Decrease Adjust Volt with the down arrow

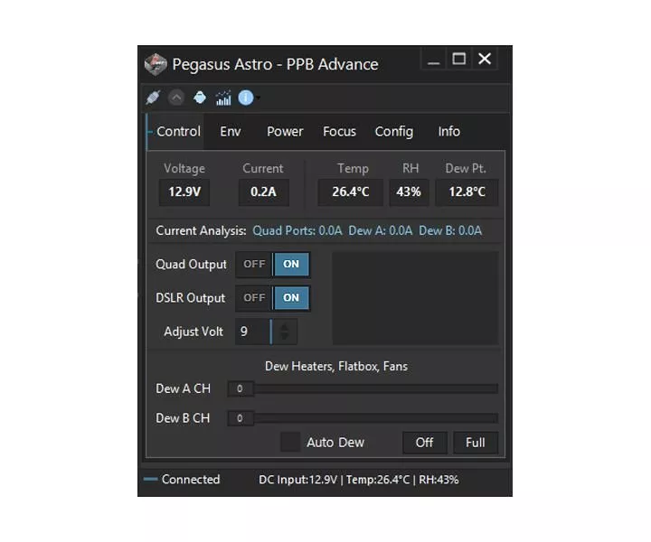(285, 336)
